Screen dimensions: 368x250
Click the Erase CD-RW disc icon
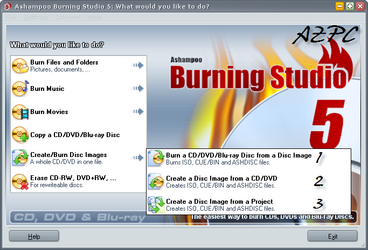(20, 181)
